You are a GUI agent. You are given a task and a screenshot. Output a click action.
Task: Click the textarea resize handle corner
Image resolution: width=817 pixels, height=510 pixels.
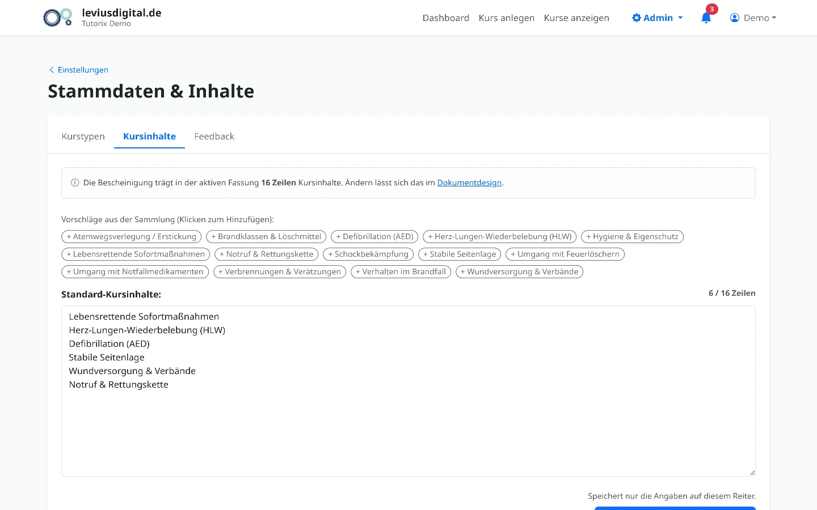(752, 473)
